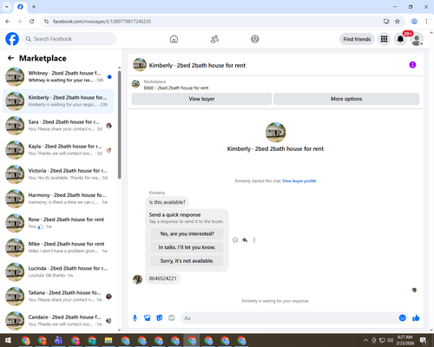Open the Lucinda conversation
The image size is (434, 347).
58,272
